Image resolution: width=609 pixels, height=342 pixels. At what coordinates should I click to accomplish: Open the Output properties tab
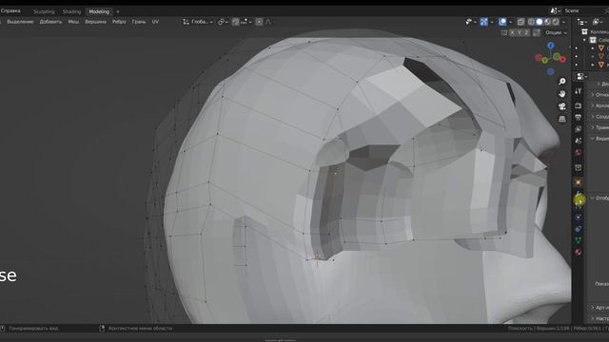(x=579, y=117)
